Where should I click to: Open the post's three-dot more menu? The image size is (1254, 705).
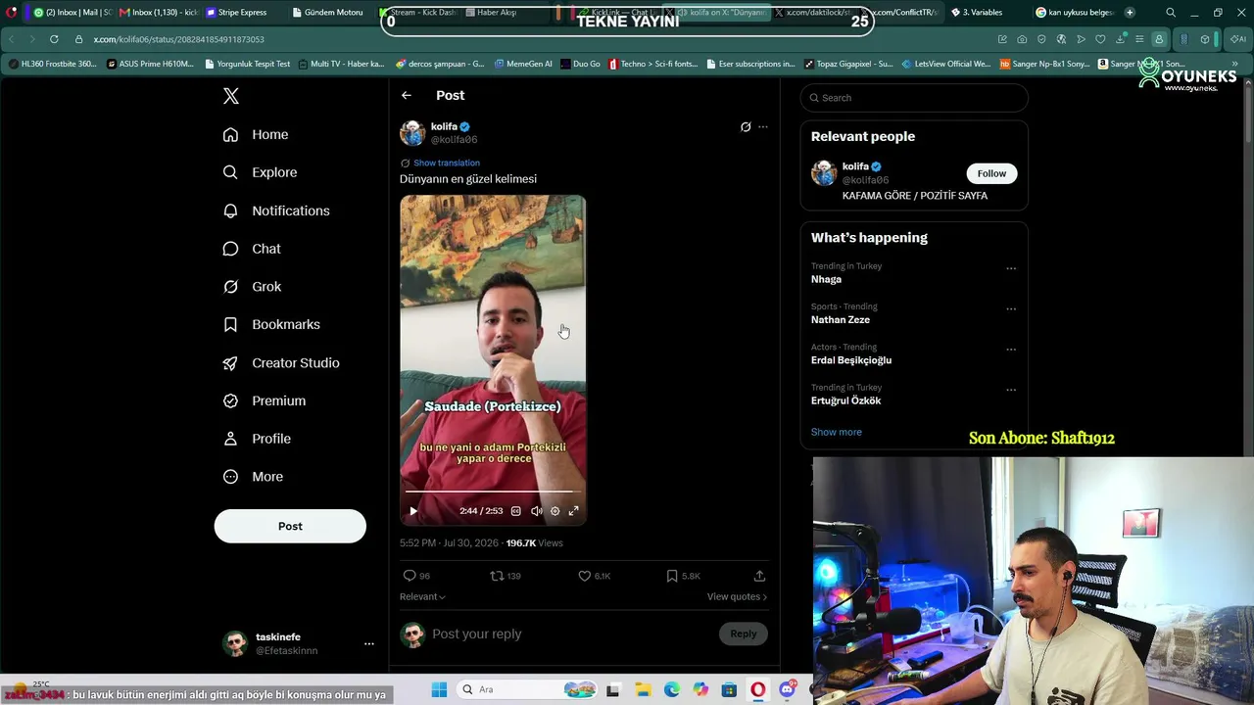point(763,127)
